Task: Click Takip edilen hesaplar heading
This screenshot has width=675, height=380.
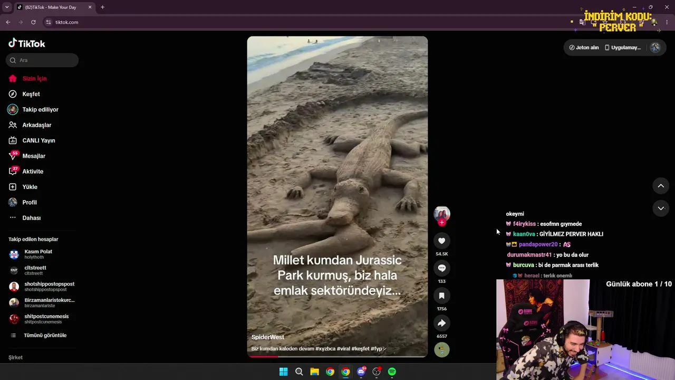Action: pyautogui.click(x=33, y=239)
